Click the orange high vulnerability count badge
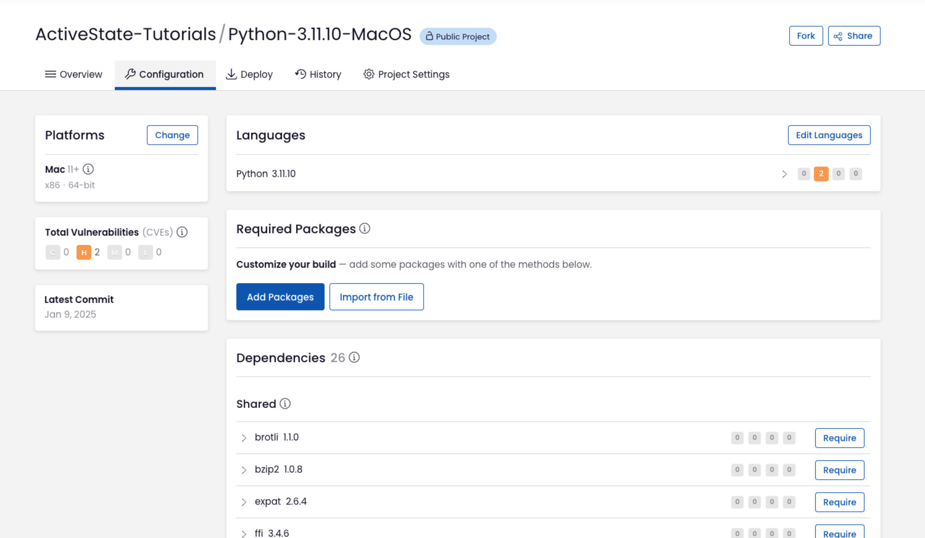The height and width of the screenshot is (538, 925). point(821,174)
